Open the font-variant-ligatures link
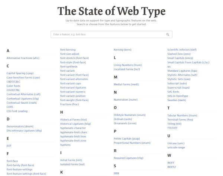 coord(73,88)
